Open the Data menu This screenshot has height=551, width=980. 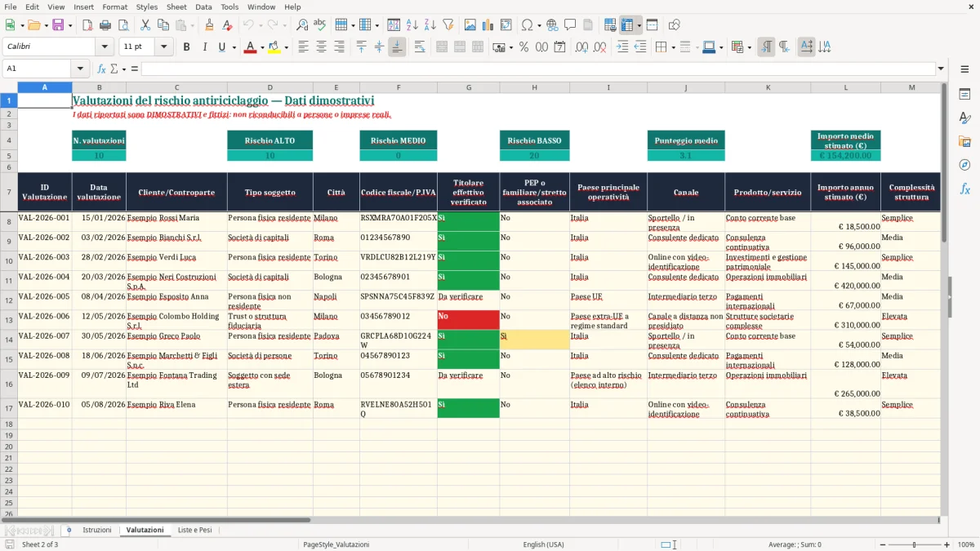203,7
